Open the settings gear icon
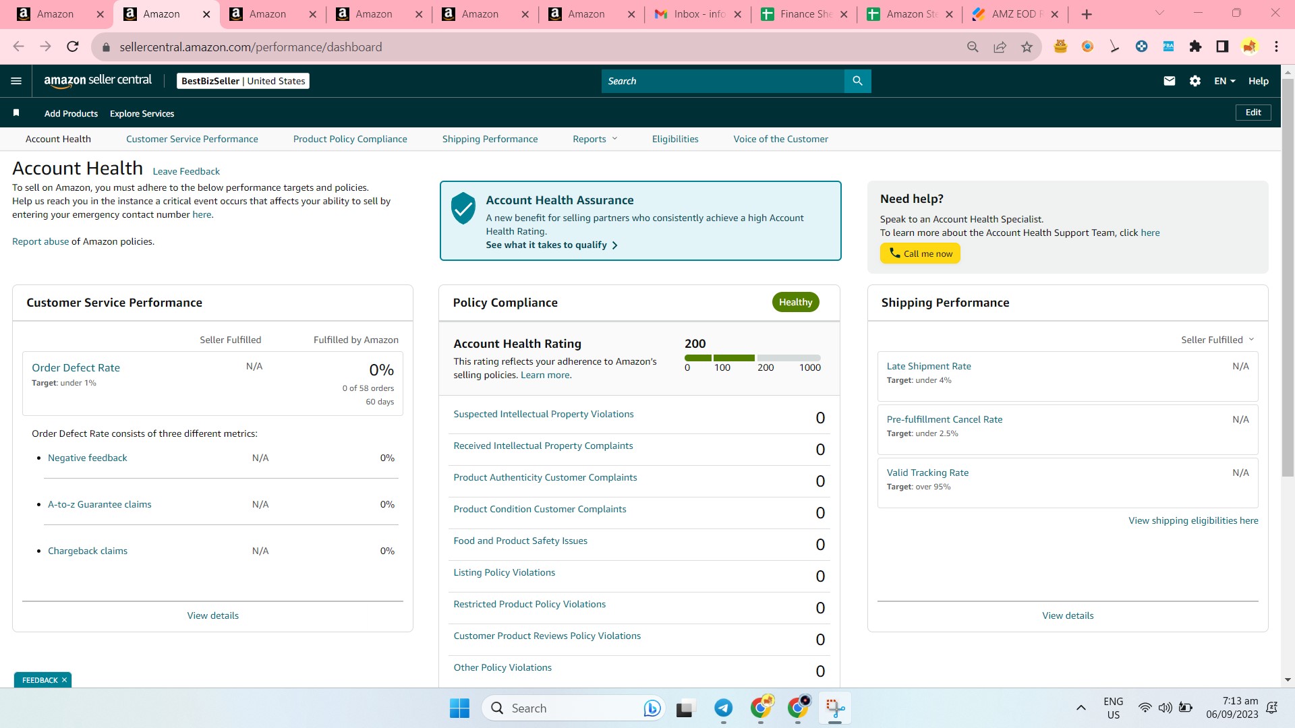This screenshot has width=1295, height=728. (x=1195, y=81)
